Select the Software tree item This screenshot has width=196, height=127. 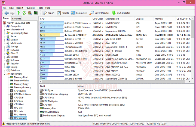tap(13, 60)
